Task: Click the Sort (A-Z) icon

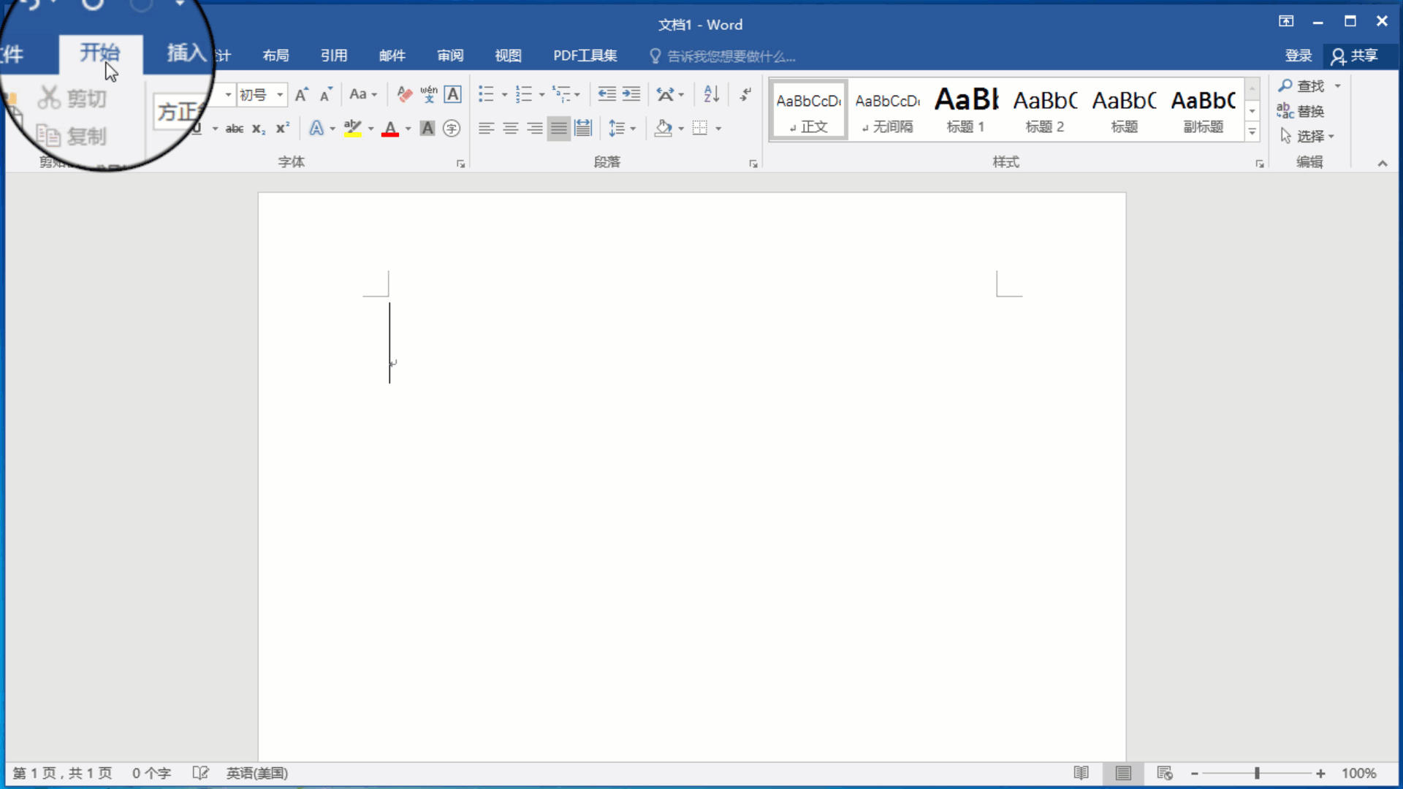Action: click(711, 94)
